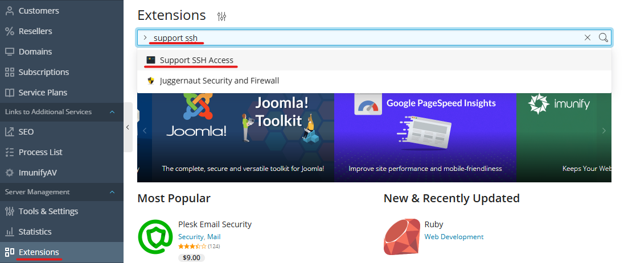The width and height of the screenshot is (624, 263).
Task: Click the New & Recently Updated heading
Action: 451,198
